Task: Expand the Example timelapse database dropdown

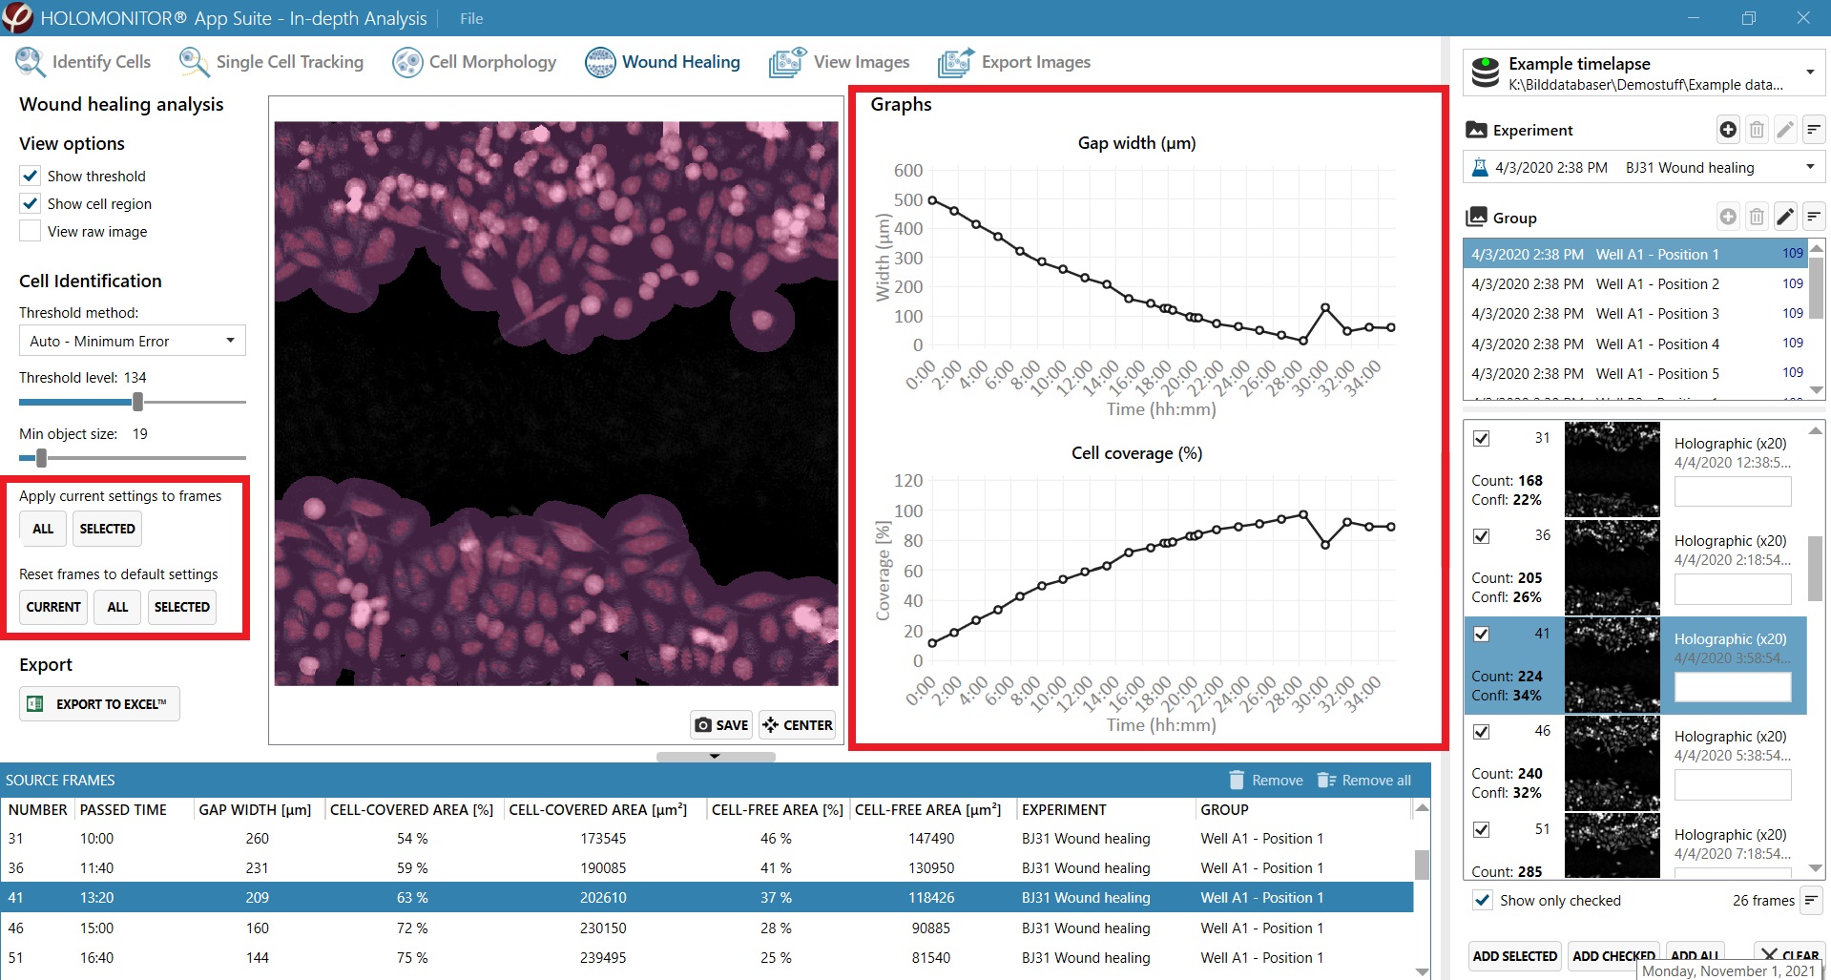Action: pyautogui.click(x=1809, y=73)
